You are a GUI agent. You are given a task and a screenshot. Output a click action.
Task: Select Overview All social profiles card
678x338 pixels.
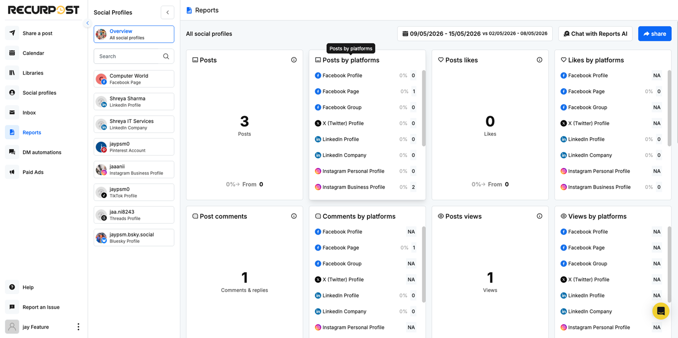(134, 34)
